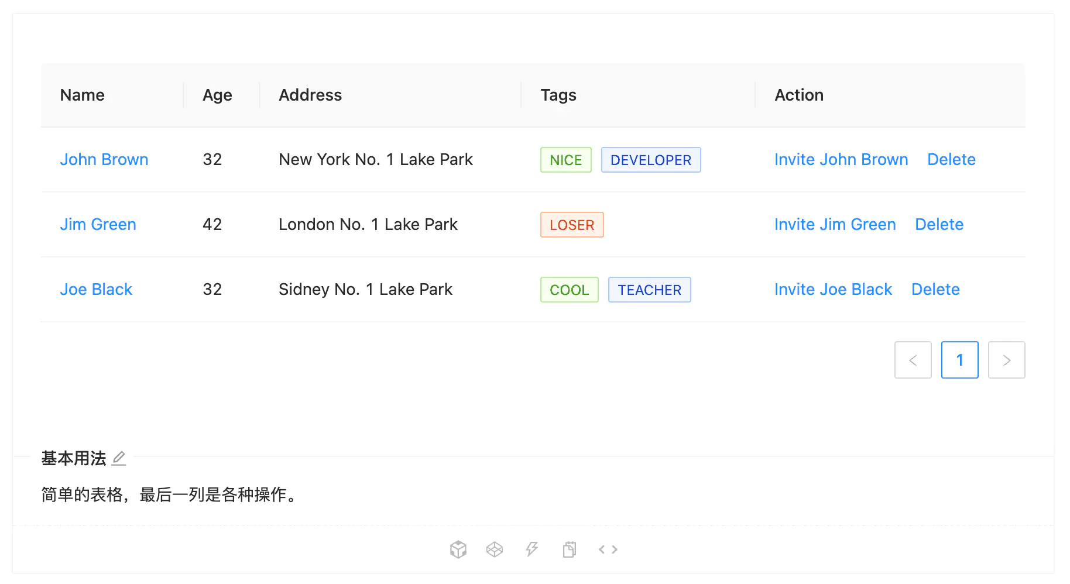
Task: Delete Joe Black's row
Action: pos(935,289)
